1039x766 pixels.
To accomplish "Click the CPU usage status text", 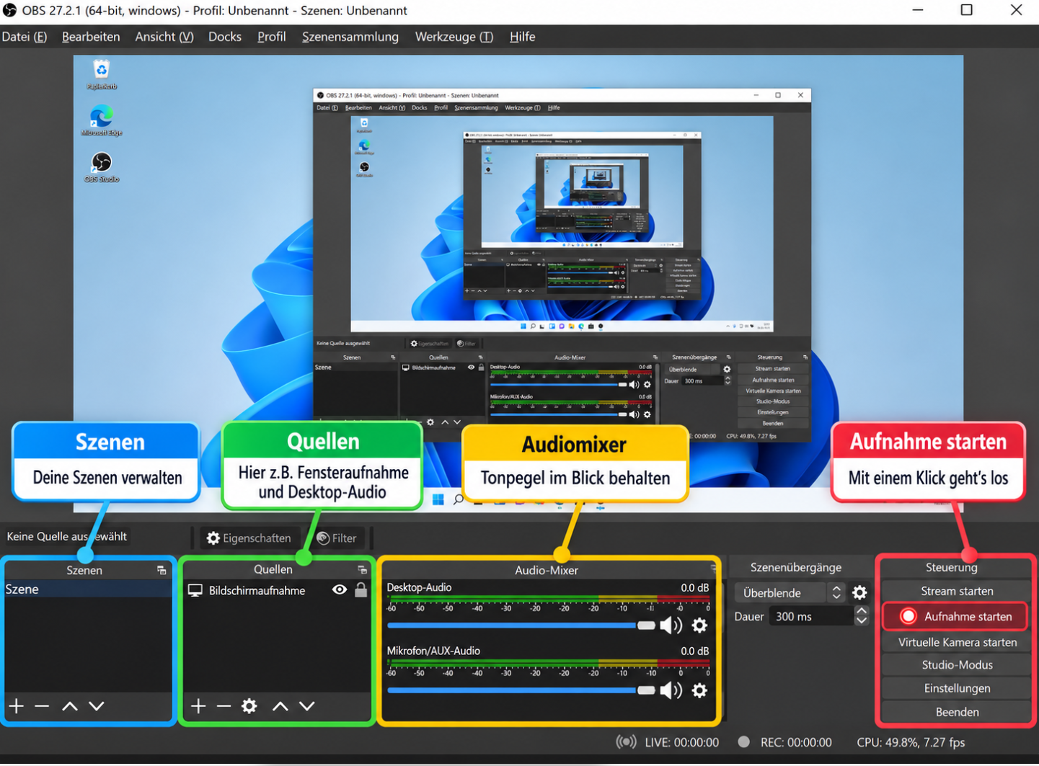I will tap(911, 742).
